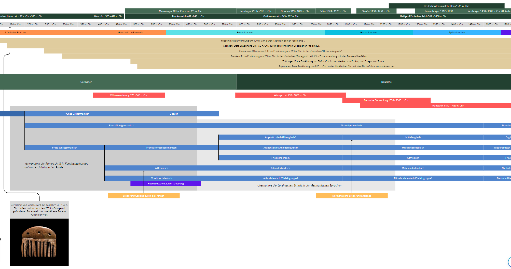Select the Eroberung Galliens durch die Franken box
This screenshot has height=269, width=511.
[x=144, y=196]
